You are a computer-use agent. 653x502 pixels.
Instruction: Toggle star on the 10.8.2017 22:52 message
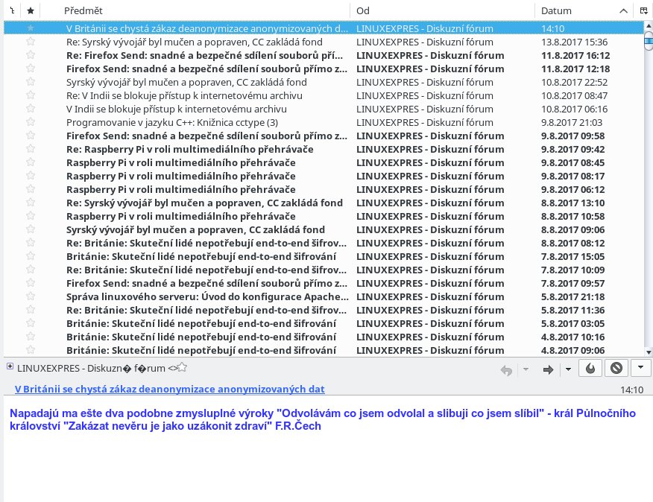[31, 82]
